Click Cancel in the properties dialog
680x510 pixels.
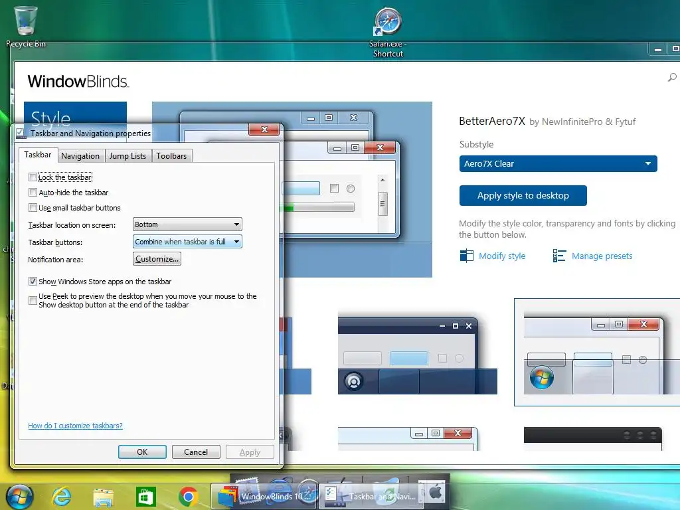coord(196,452)
